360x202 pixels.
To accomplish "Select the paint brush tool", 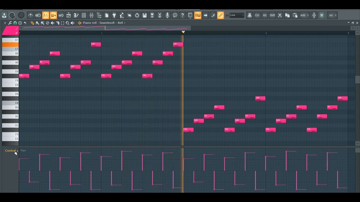I will [37, 23].
